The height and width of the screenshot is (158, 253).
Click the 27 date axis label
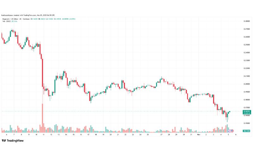click(x=161, y=135)
